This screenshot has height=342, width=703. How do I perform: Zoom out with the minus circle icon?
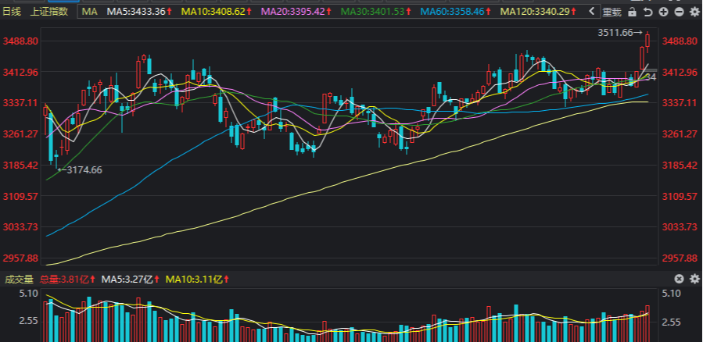coord(679,12)
